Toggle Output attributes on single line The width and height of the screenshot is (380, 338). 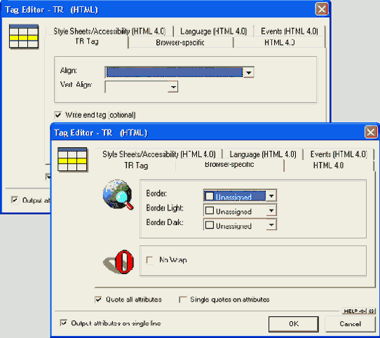pos(63,323)
